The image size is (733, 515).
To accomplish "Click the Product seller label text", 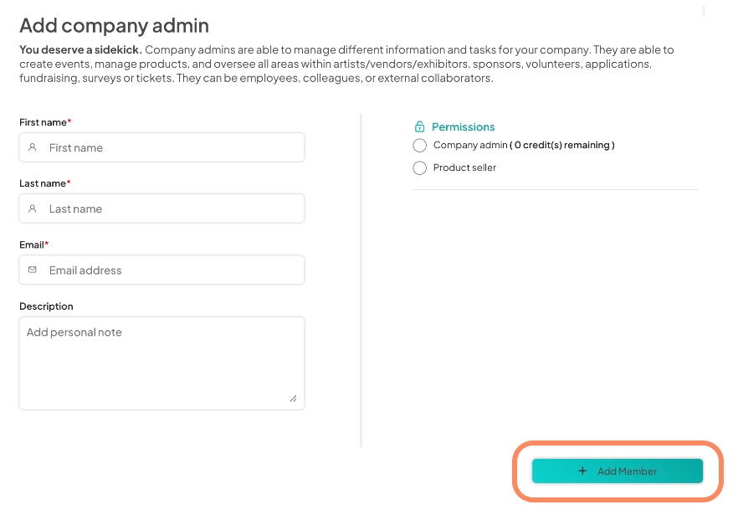I will (x=466, y=167).
